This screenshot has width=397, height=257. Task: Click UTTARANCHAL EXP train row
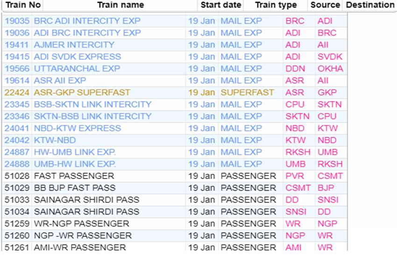click(175, 69)
